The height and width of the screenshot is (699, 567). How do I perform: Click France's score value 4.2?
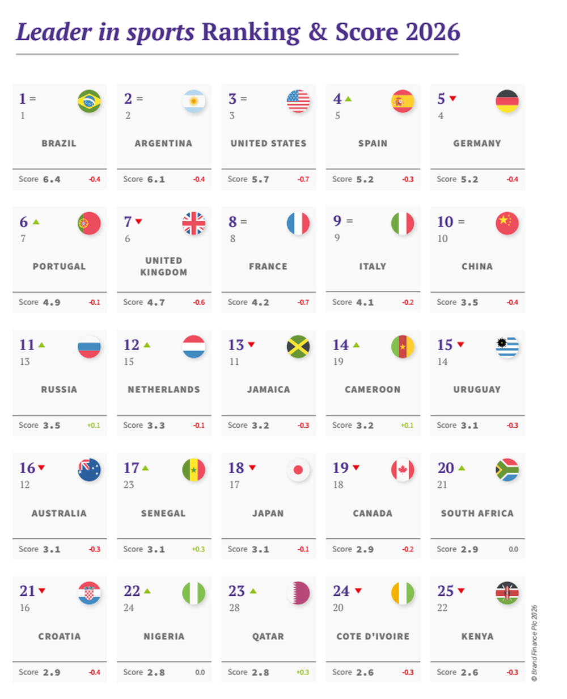pyautogui.click(x=260, y=302)
